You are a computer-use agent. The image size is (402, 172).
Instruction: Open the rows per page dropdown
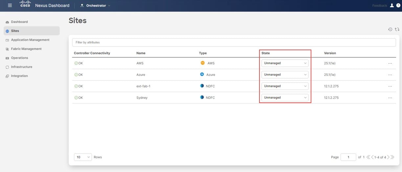[x=83, y=157]
